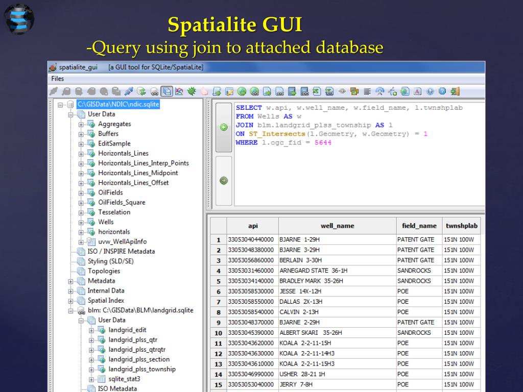Click the red letter A charset icon
Screen dimensions: 523x392
tap(417, 91)
